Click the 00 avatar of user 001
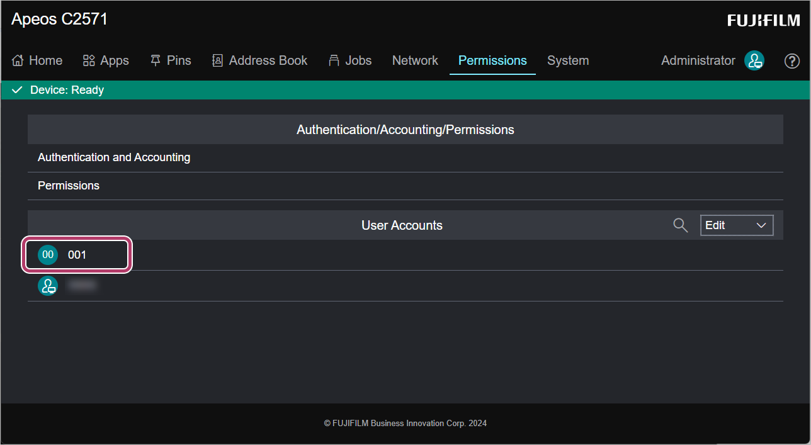Image resolution: width=811 pixels, height=445 pixels. tap(48, 255)
